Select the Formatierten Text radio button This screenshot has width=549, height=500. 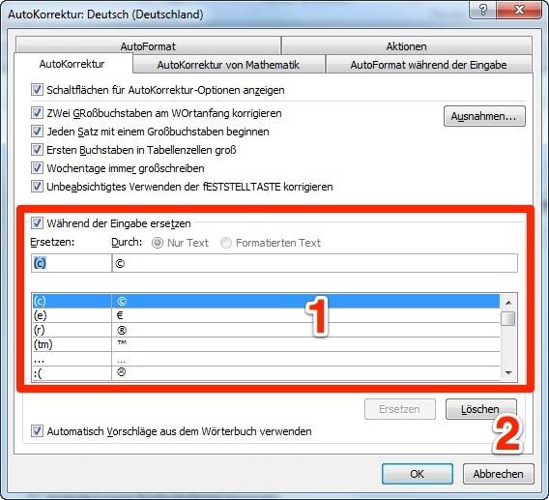coord(226,243)
